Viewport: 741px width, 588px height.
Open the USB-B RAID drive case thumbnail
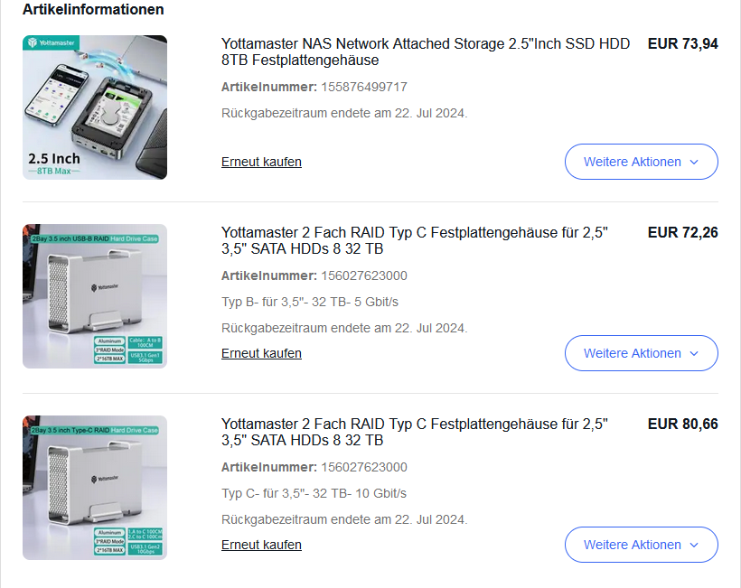tap(95, 296)
